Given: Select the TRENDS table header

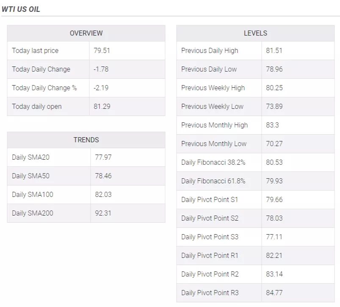Looking at the screenshot, I should click(x=86, y=140).
